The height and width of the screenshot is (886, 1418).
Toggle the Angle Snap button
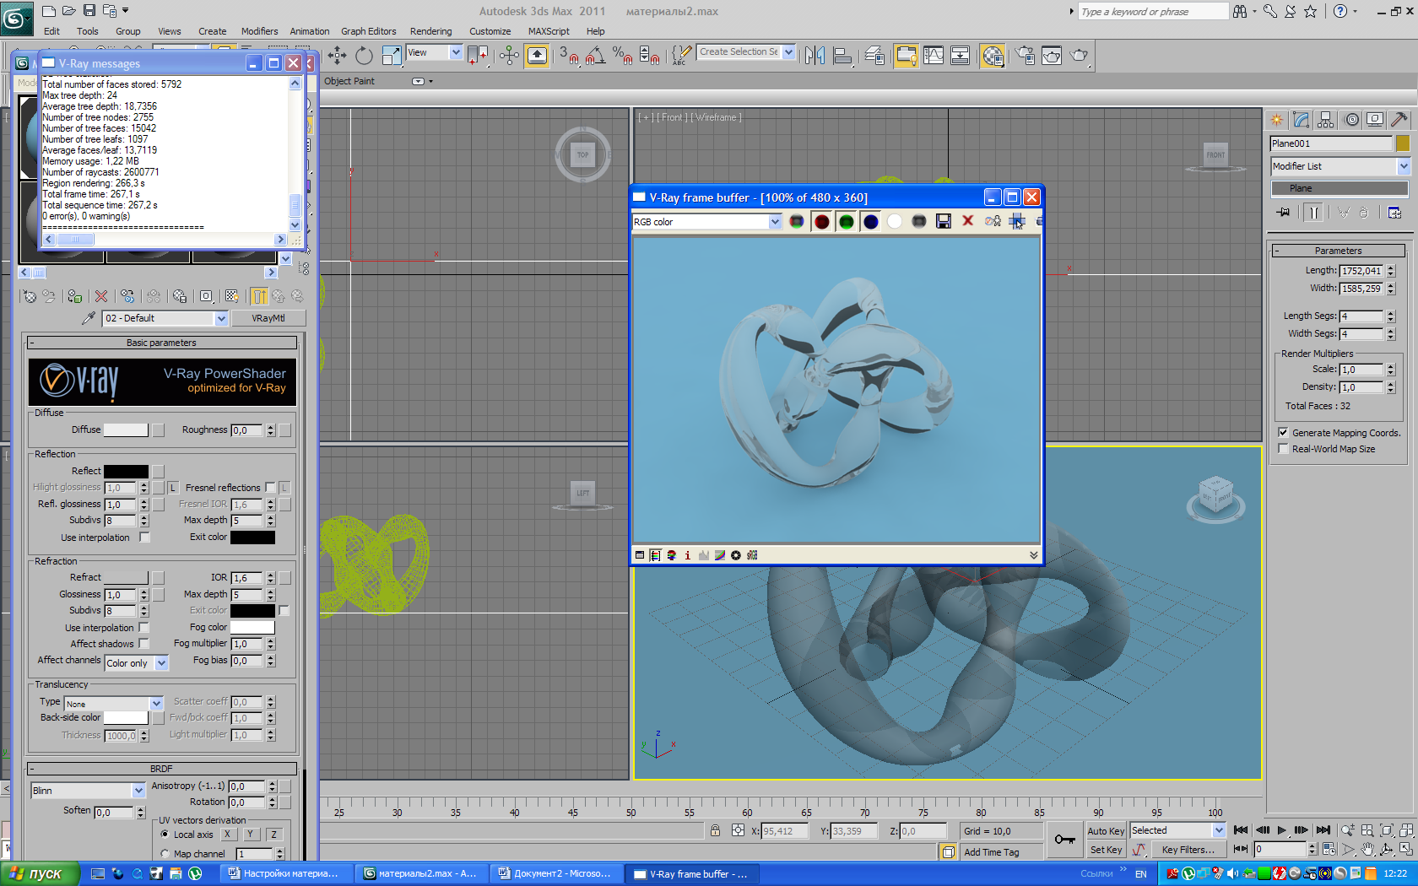tap(595, 56)
